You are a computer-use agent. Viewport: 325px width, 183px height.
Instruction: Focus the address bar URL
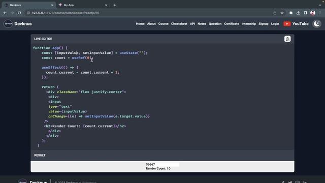[66, 13]
